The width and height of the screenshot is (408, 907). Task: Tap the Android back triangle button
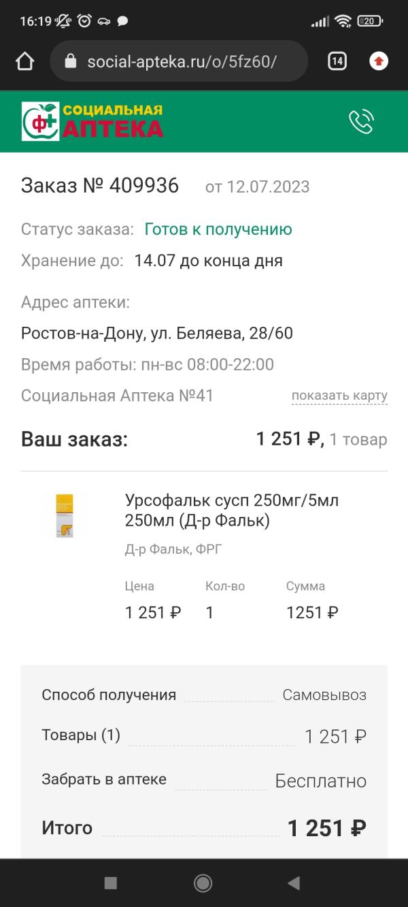click(294, 883)
